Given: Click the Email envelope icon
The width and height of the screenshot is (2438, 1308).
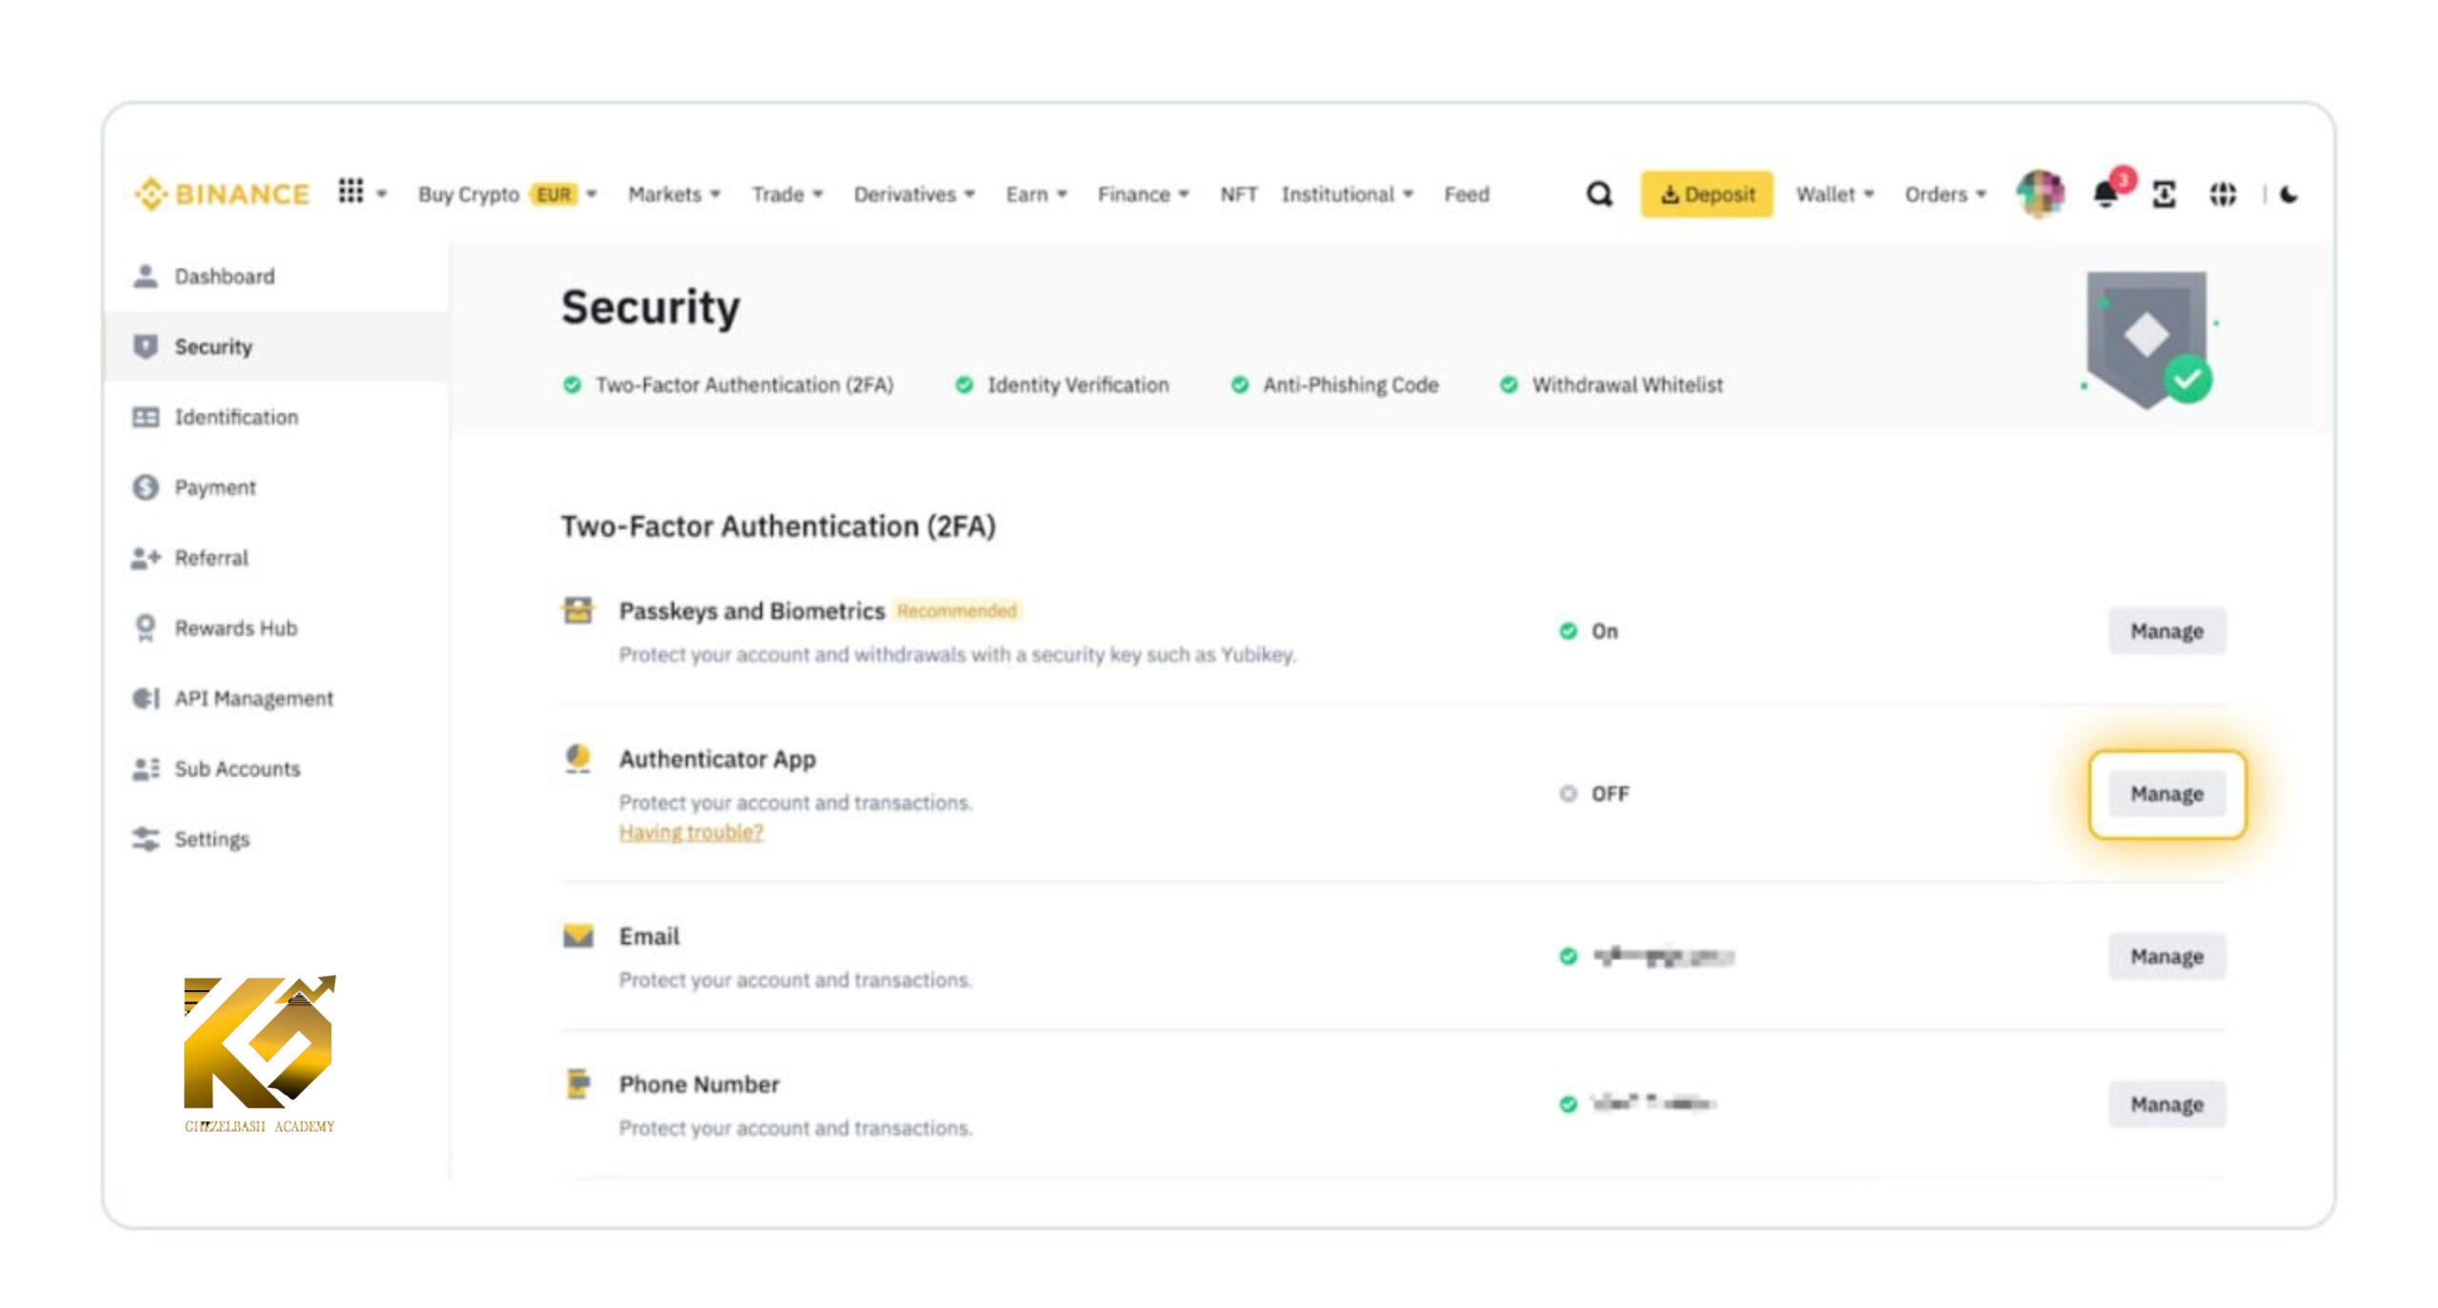Looking at the screenshot, I should point(578,936).
